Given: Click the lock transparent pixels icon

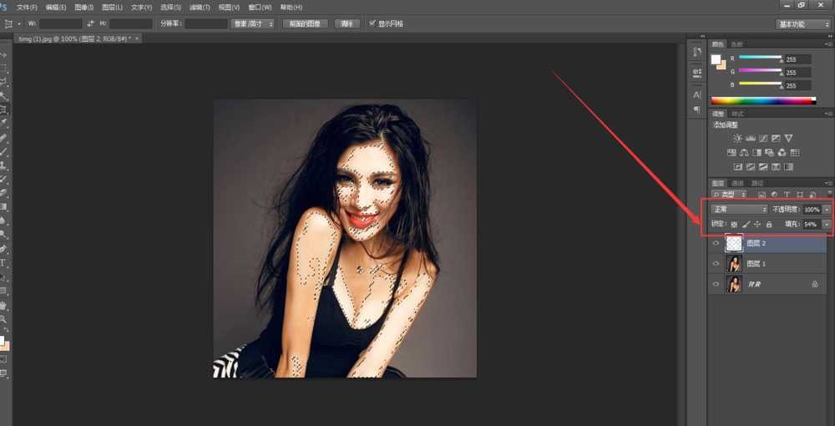Looking at the screenshot, I should click(734, 225).
